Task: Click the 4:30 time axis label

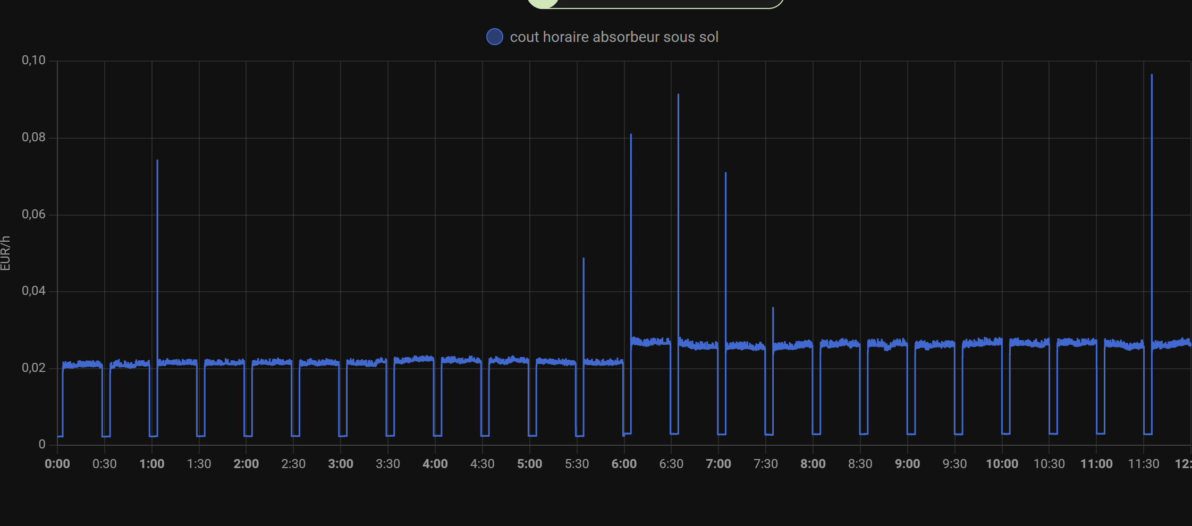Action: pyautogui.click(x=482, y=464)
